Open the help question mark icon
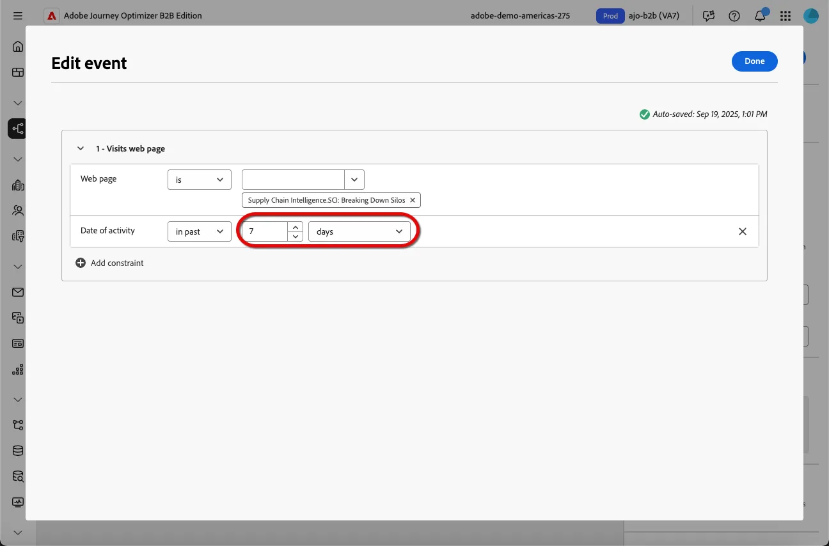Image resolution: width=829 pixels, height=546 pixels. click(x=734, y=16)
